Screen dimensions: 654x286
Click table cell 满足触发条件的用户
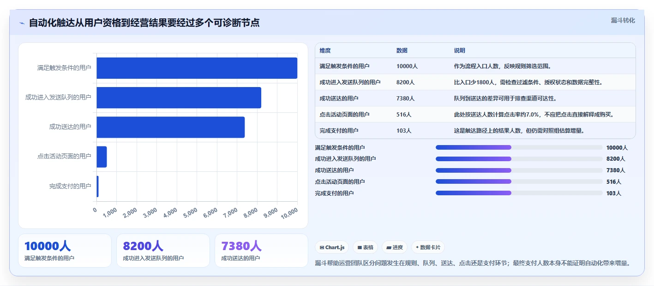pos(344,66)
